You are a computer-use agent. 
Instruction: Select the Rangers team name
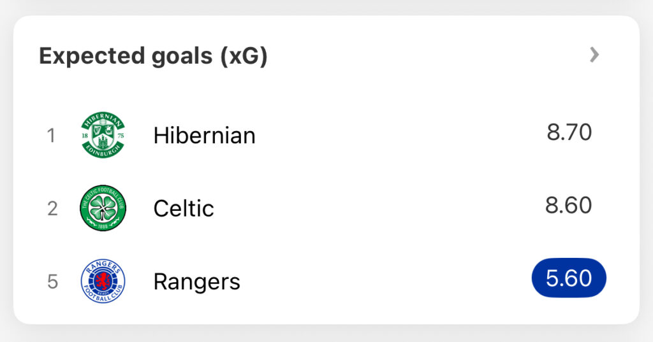click(196, 282)
